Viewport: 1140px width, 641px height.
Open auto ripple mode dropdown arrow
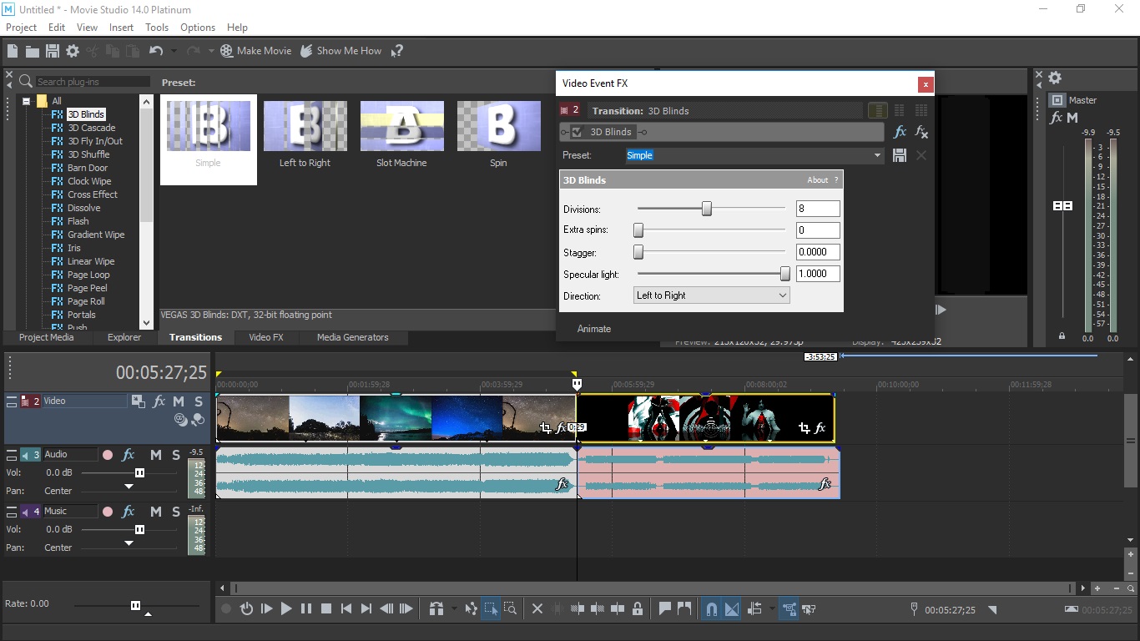pyautogui.click(x=772, y=609)
